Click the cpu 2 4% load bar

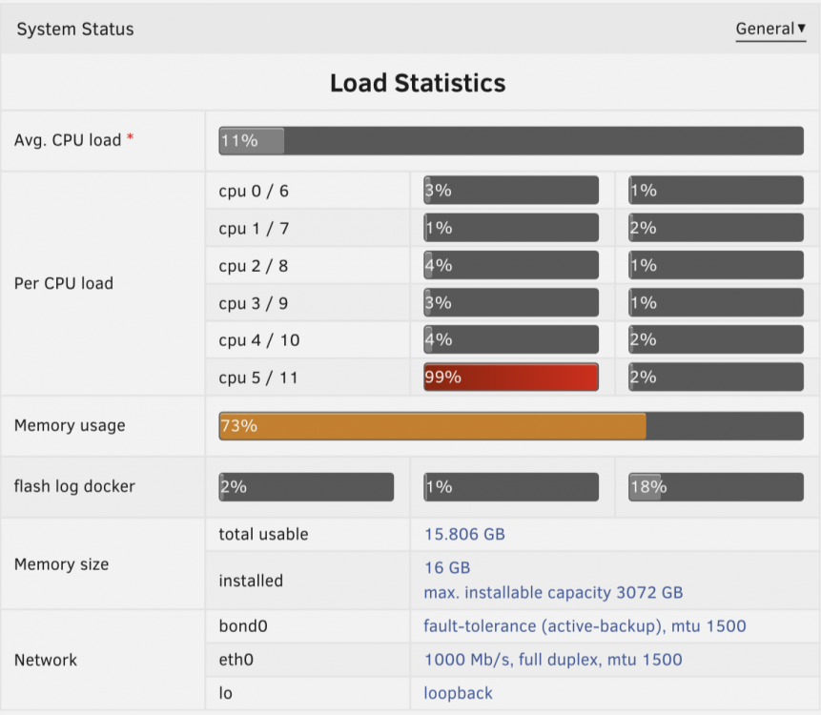511,265
